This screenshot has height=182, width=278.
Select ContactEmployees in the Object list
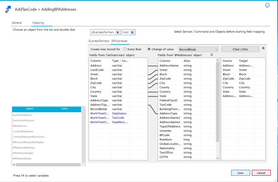[x=23, y=131]
